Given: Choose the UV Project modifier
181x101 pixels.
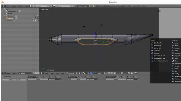Looking at the screenshot, I should point(157,50).
